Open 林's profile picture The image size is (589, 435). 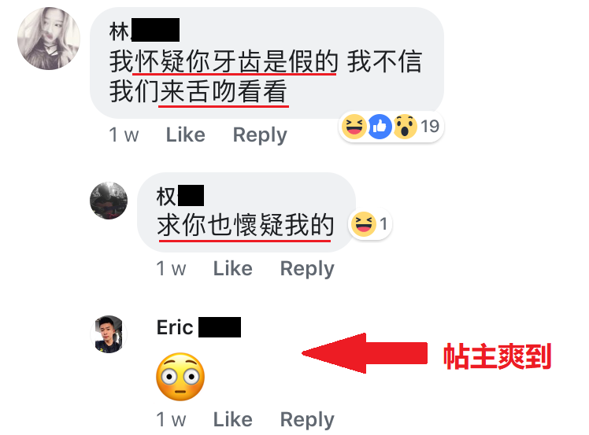click(49, 39)
